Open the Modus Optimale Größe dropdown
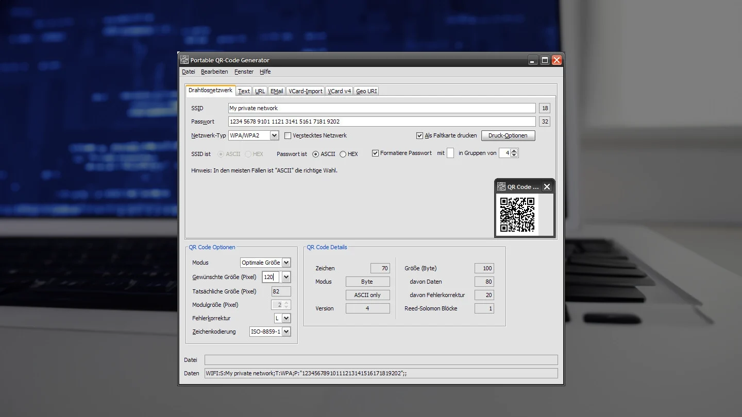742x417 pixels. pos(265,263)
